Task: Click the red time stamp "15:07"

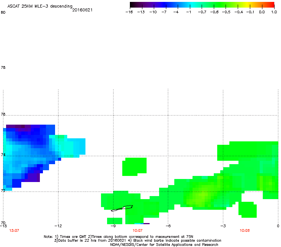Action: (x=14, y=231)
